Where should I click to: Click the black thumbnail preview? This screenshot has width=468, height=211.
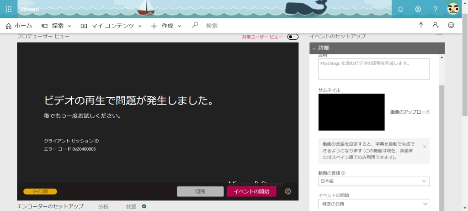click(x=351, y=112)
